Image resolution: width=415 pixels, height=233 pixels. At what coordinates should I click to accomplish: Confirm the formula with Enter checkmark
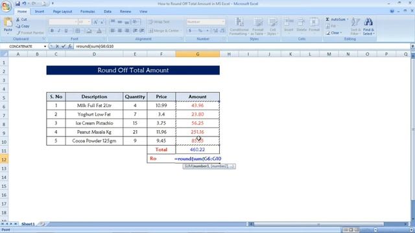(x=64, y=46)
